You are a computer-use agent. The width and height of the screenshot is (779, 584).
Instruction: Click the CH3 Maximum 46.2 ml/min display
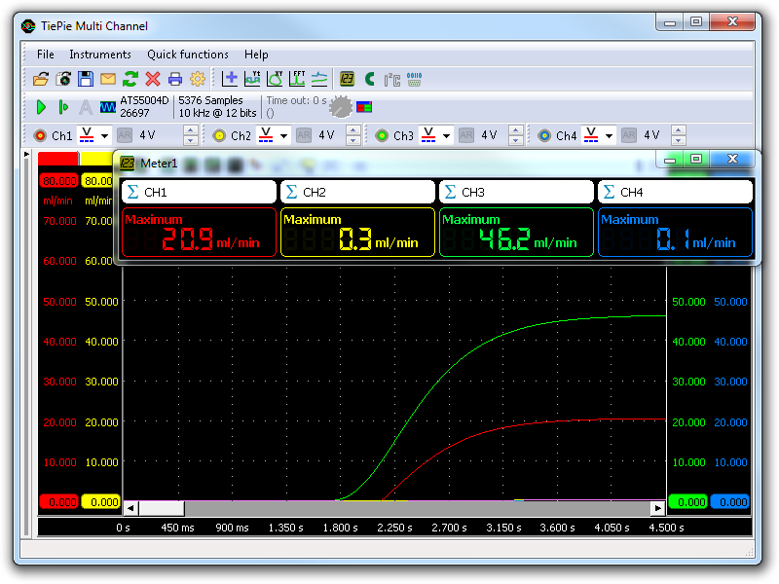[x=517, y=233]
